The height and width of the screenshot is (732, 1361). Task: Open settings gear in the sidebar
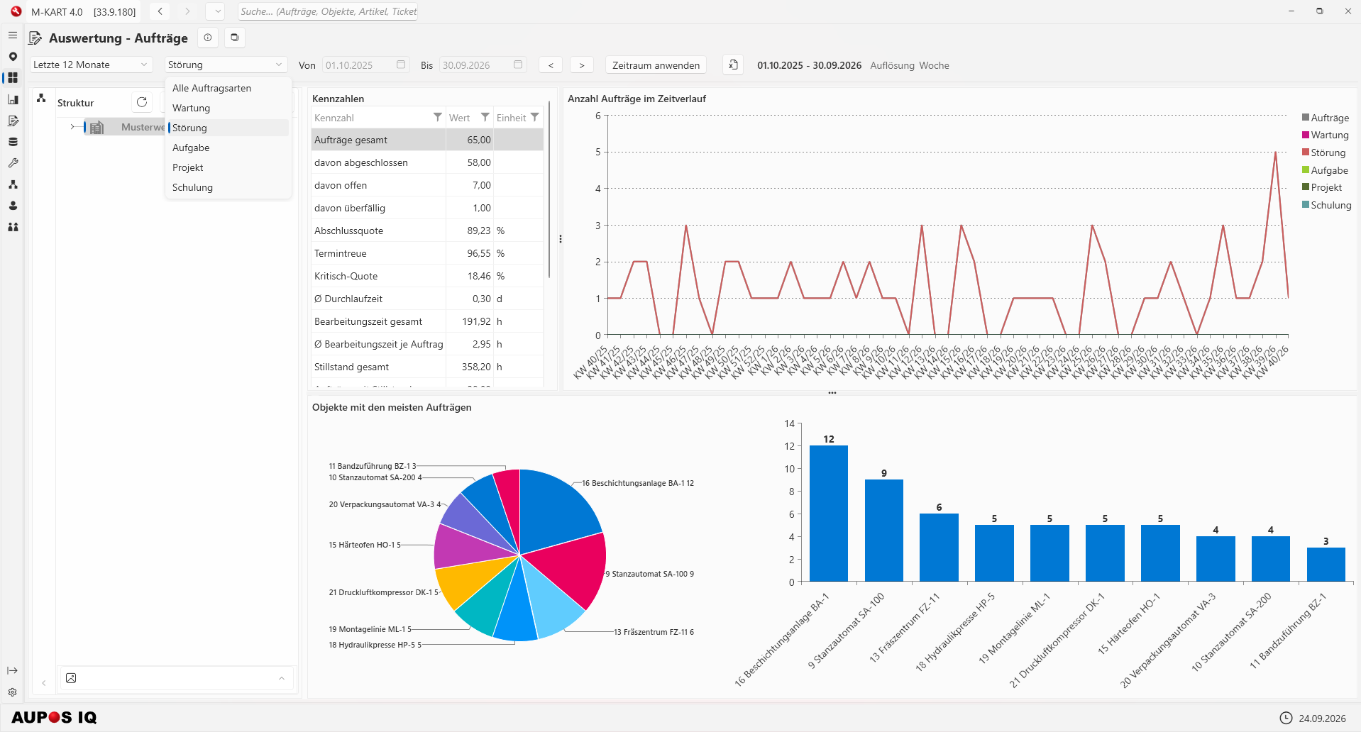(x=13, y=692)
